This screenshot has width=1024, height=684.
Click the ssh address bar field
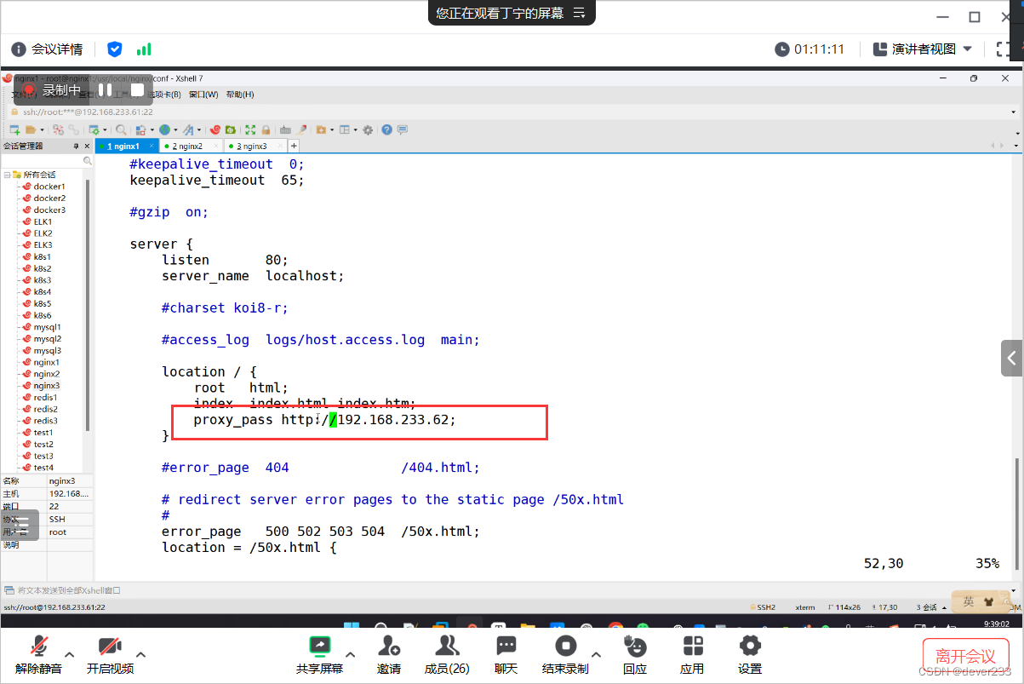click(511, 112)
